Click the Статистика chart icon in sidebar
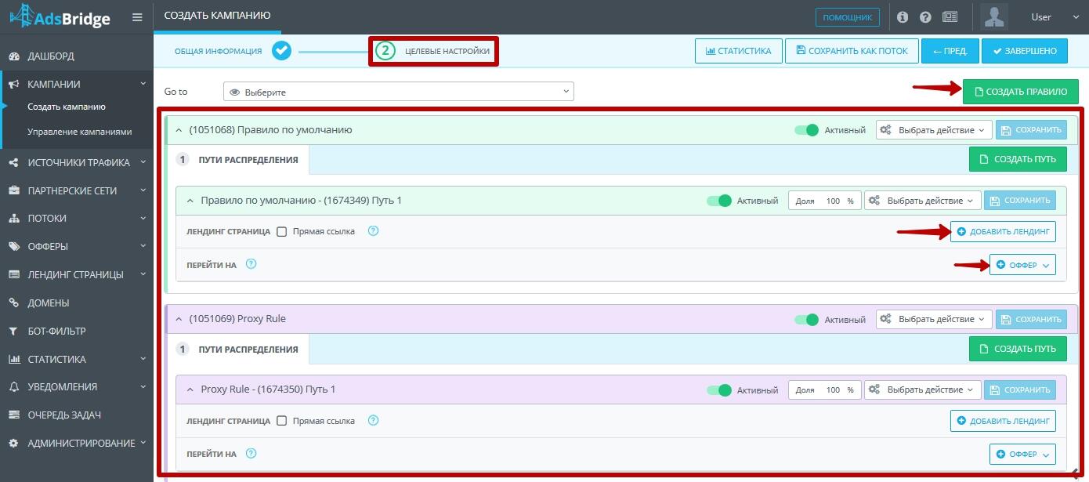1089x482 pixels. click(13, 359)
